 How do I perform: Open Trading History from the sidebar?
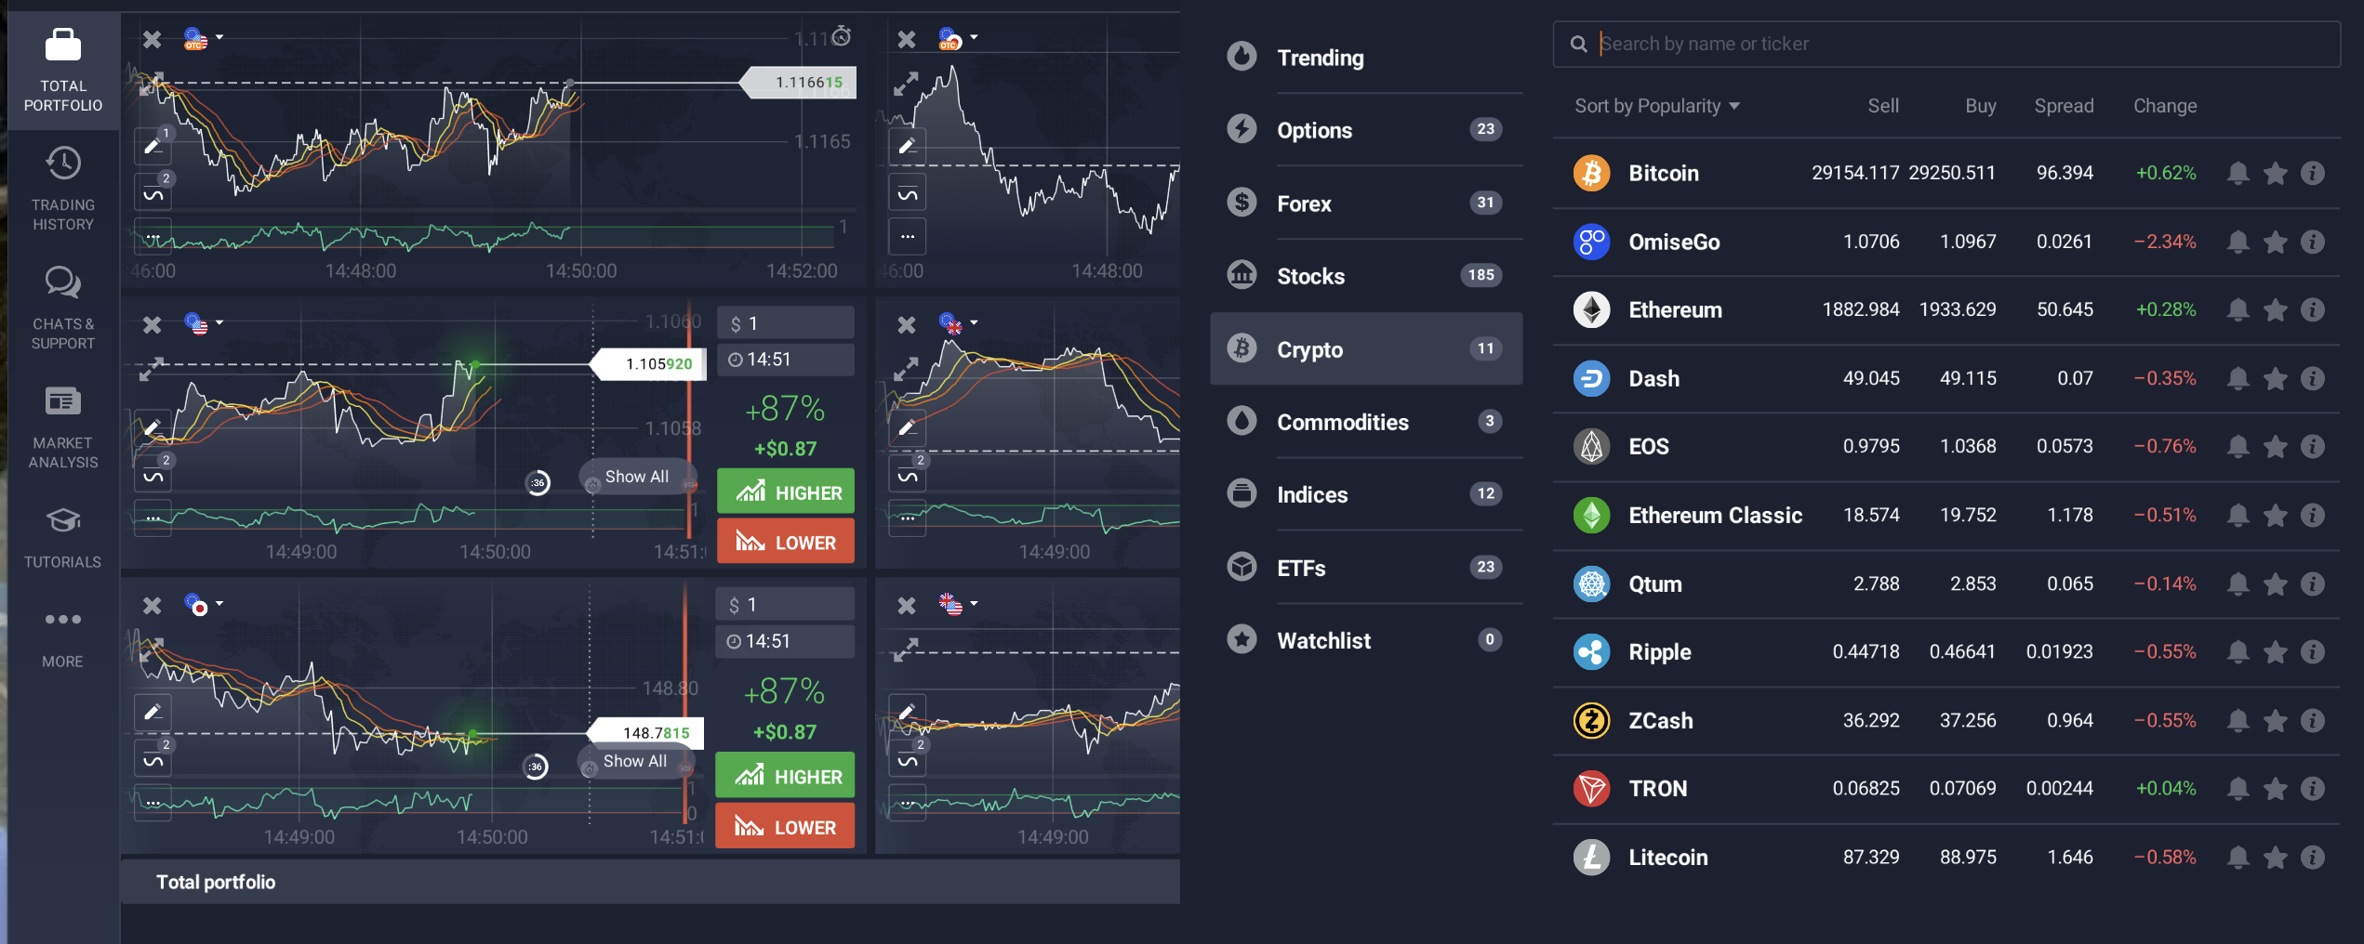click(61, 181)
